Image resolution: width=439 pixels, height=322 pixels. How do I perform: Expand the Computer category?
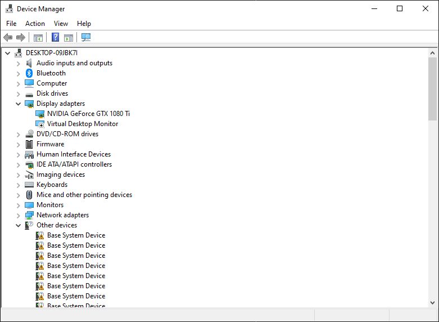coord(18,84)
